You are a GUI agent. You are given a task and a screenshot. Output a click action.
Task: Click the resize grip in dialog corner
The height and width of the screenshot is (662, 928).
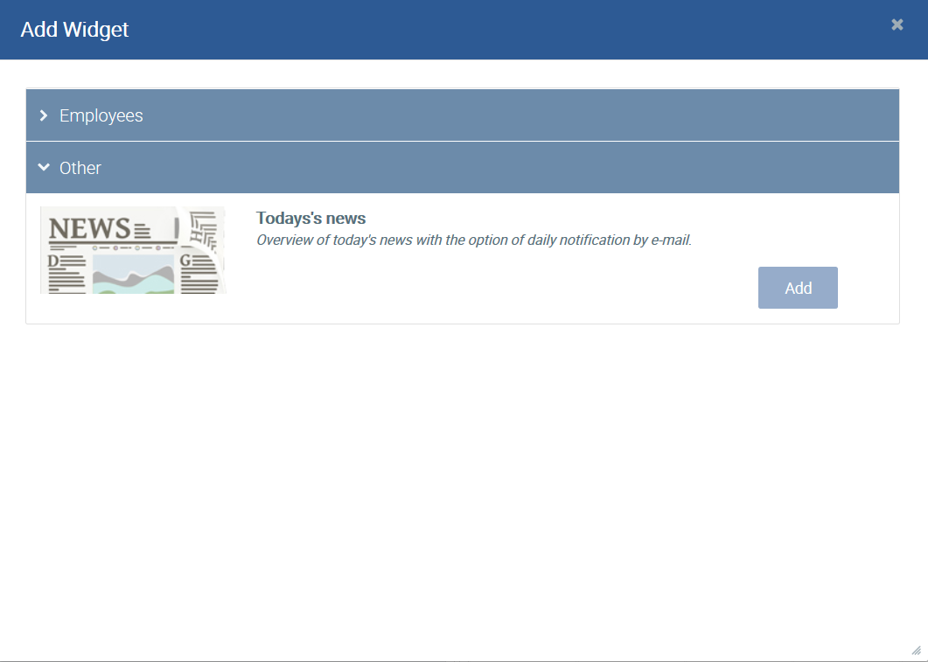coord(916,651)
